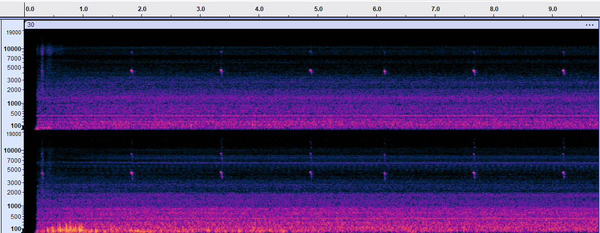Set playhead at 3.0 on the time ruler
Viewport: 600px width, 233px height.
tap(201, 9)
